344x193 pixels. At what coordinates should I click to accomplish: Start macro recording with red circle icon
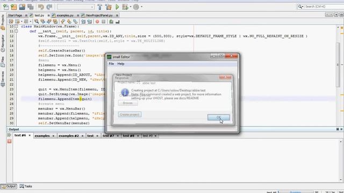(97, 21)
